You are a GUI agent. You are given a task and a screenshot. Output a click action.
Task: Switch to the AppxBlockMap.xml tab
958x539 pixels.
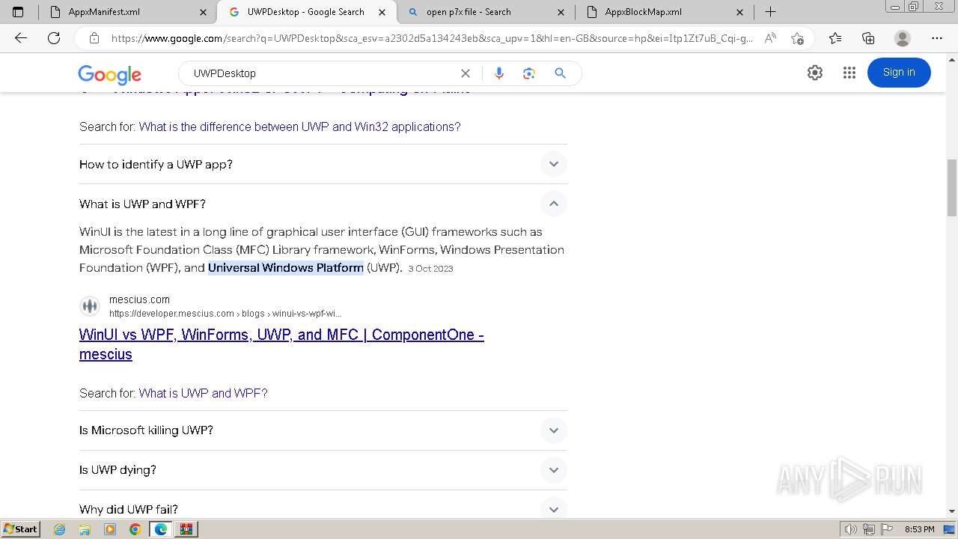665,12
